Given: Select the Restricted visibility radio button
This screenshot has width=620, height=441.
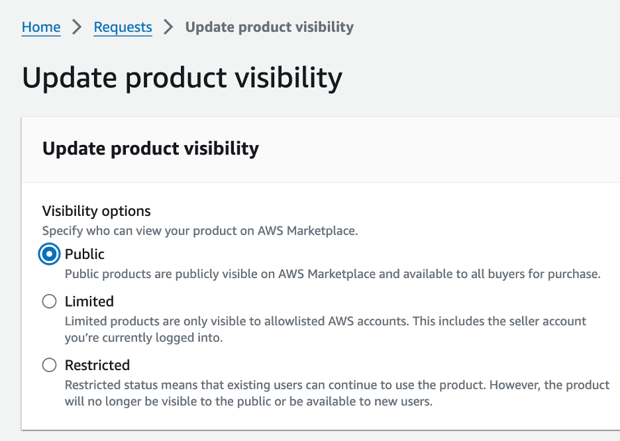Looking at the screenshot, I should click(x=49, y=365).
